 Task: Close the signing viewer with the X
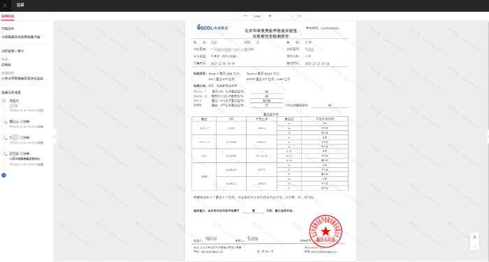pos(5,6)
